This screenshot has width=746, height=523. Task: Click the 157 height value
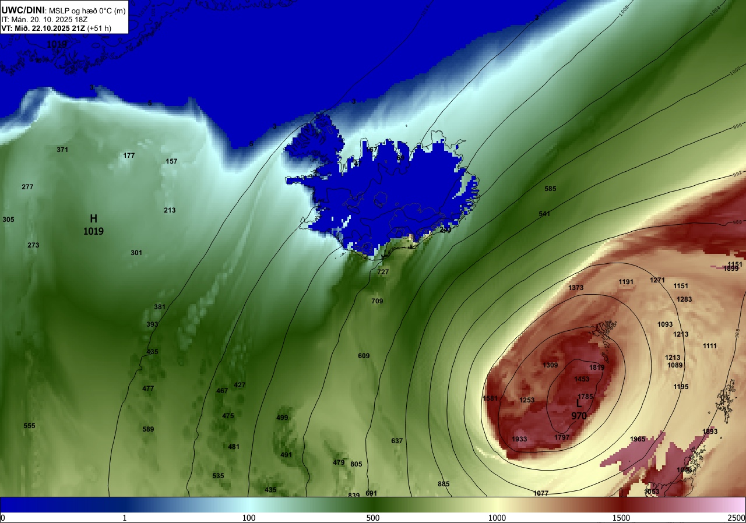point(171,161)
